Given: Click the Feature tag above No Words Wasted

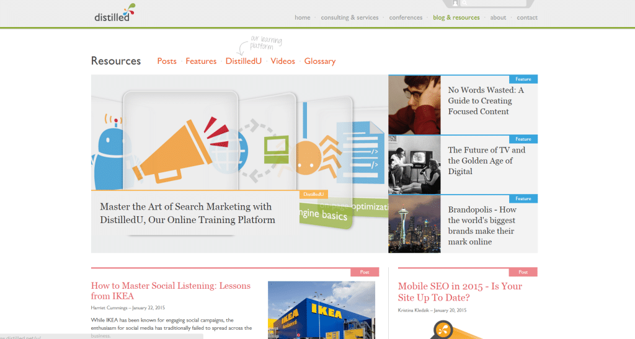Looking at the screenshot, I should coord(523,79).
